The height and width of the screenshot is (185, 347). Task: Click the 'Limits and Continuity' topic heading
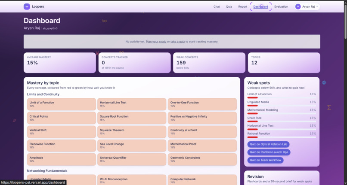pos(43,94)
